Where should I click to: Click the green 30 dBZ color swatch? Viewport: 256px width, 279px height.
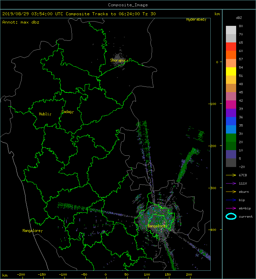(x=231, y=138)
